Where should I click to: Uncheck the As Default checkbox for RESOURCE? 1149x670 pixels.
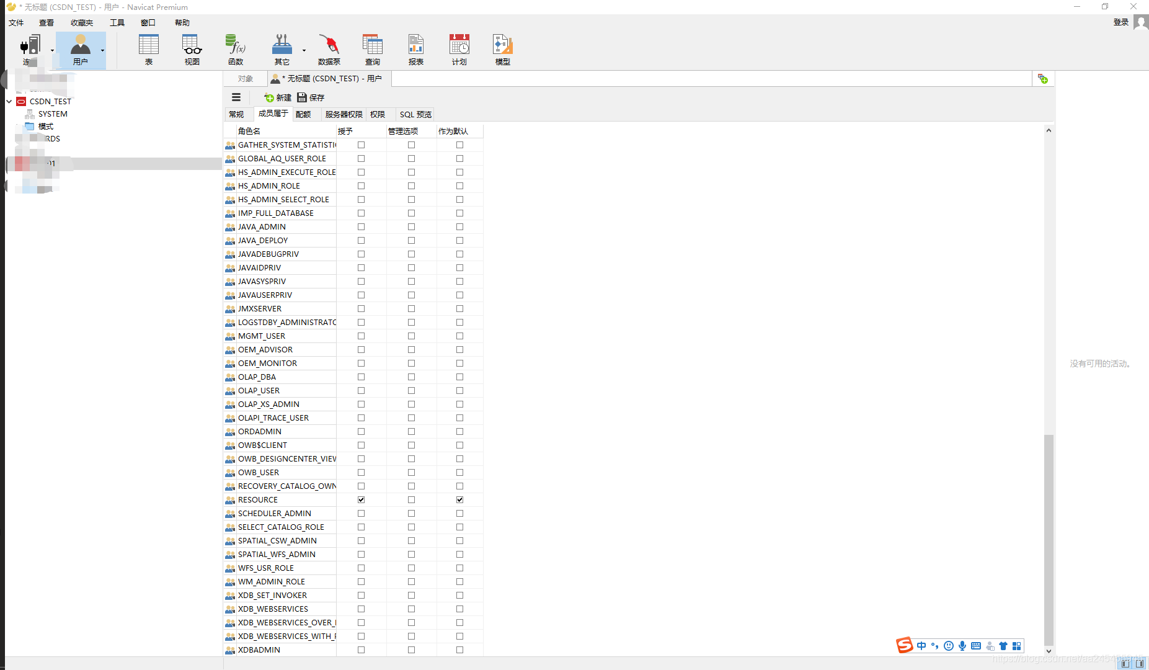(460, 500)
